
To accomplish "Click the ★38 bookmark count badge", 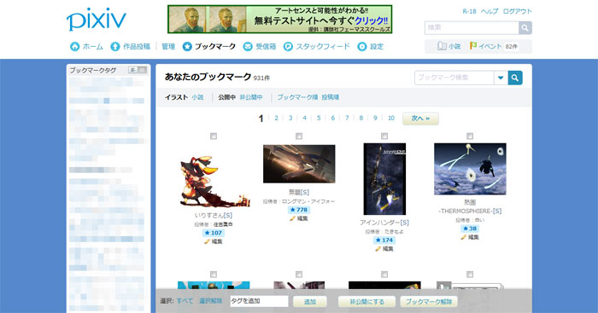I will [470, 229].
